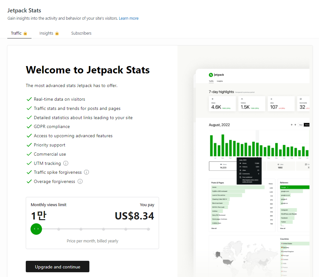Image resolution: width=319 pixels, height=277 pixels.
Task: Click the 'Priority support' feature text
Action: (x=49, y=145)
